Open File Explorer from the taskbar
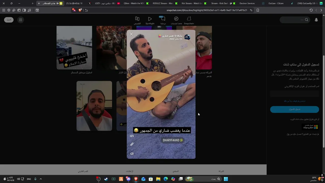This screenshot has height=183, width=325. (158, 179)
